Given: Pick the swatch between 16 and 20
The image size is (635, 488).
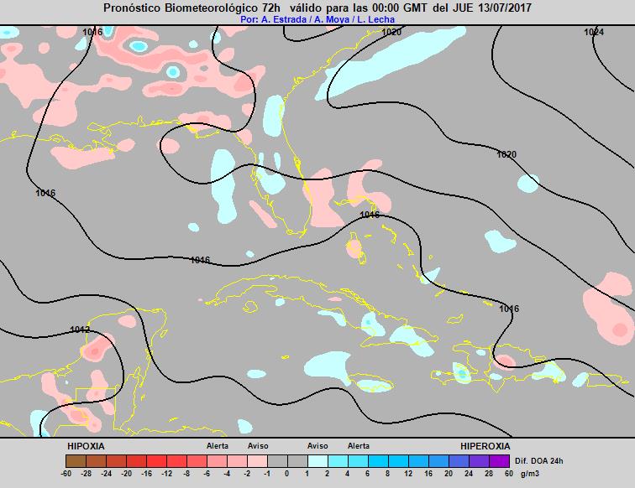Looking at the screenshot, I should (438, 461).
